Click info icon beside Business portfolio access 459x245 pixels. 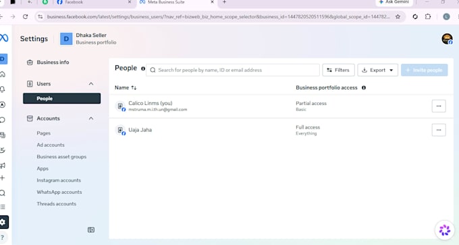(x=364, y=87)
